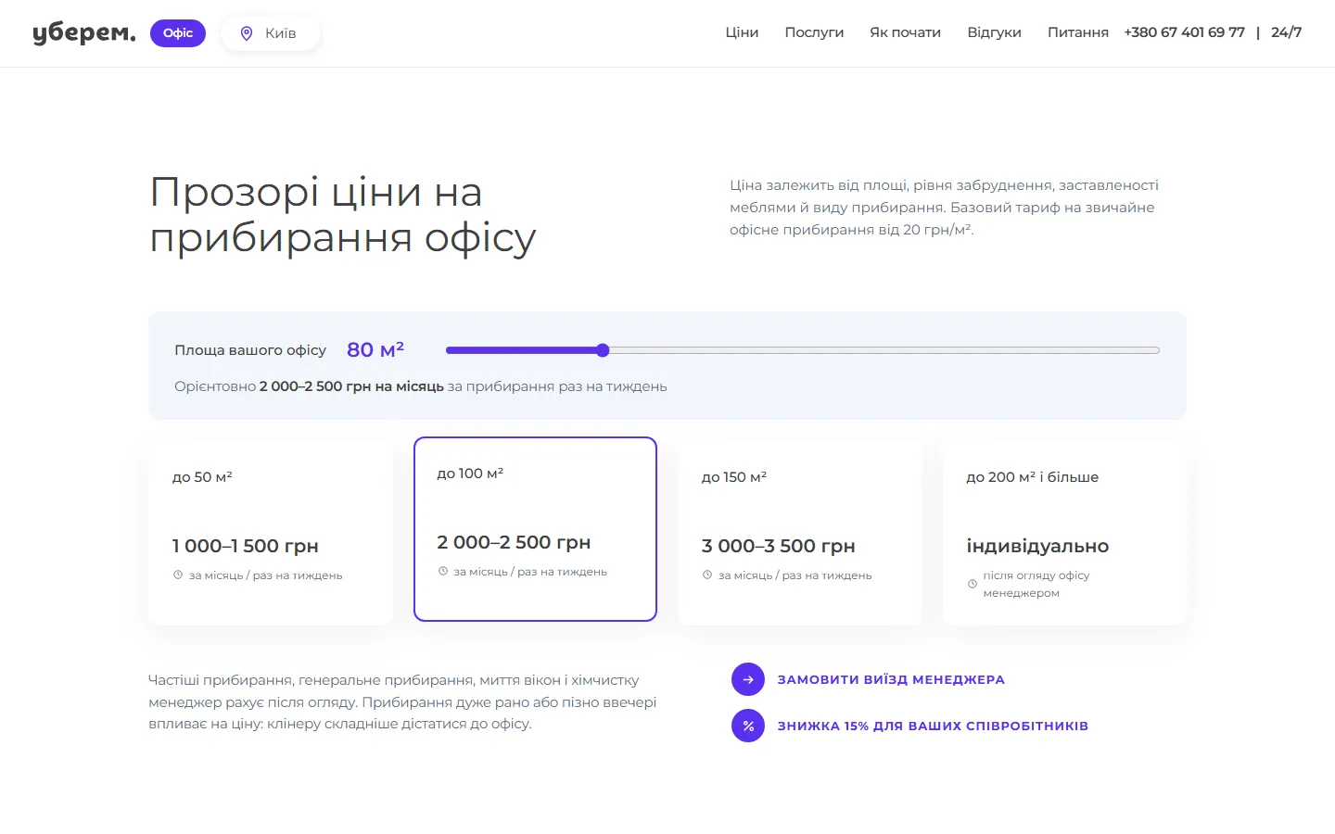Click the arrow icon for manager visit
1335x834 pixels.
[748, 679]
